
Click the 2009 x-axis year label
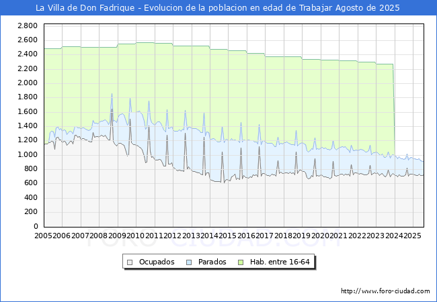pyautogui.click(x=117, y=236)
